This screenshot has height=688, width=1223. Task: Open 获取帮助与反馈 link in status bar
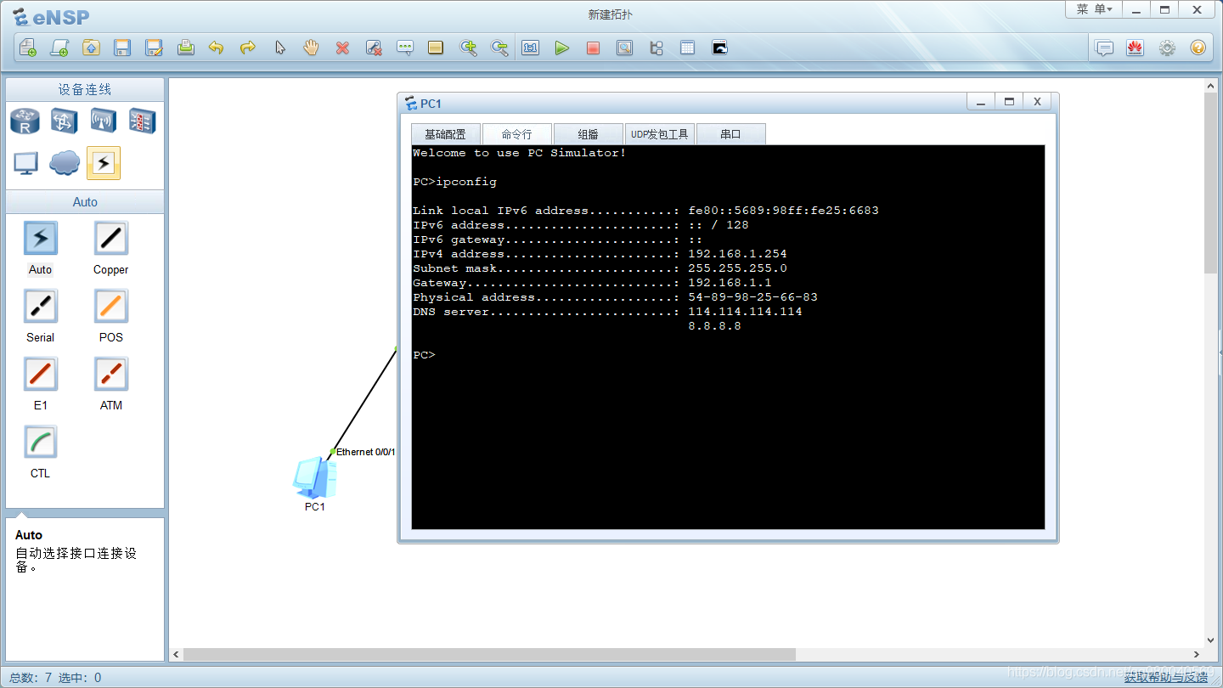coord(1166,677)
